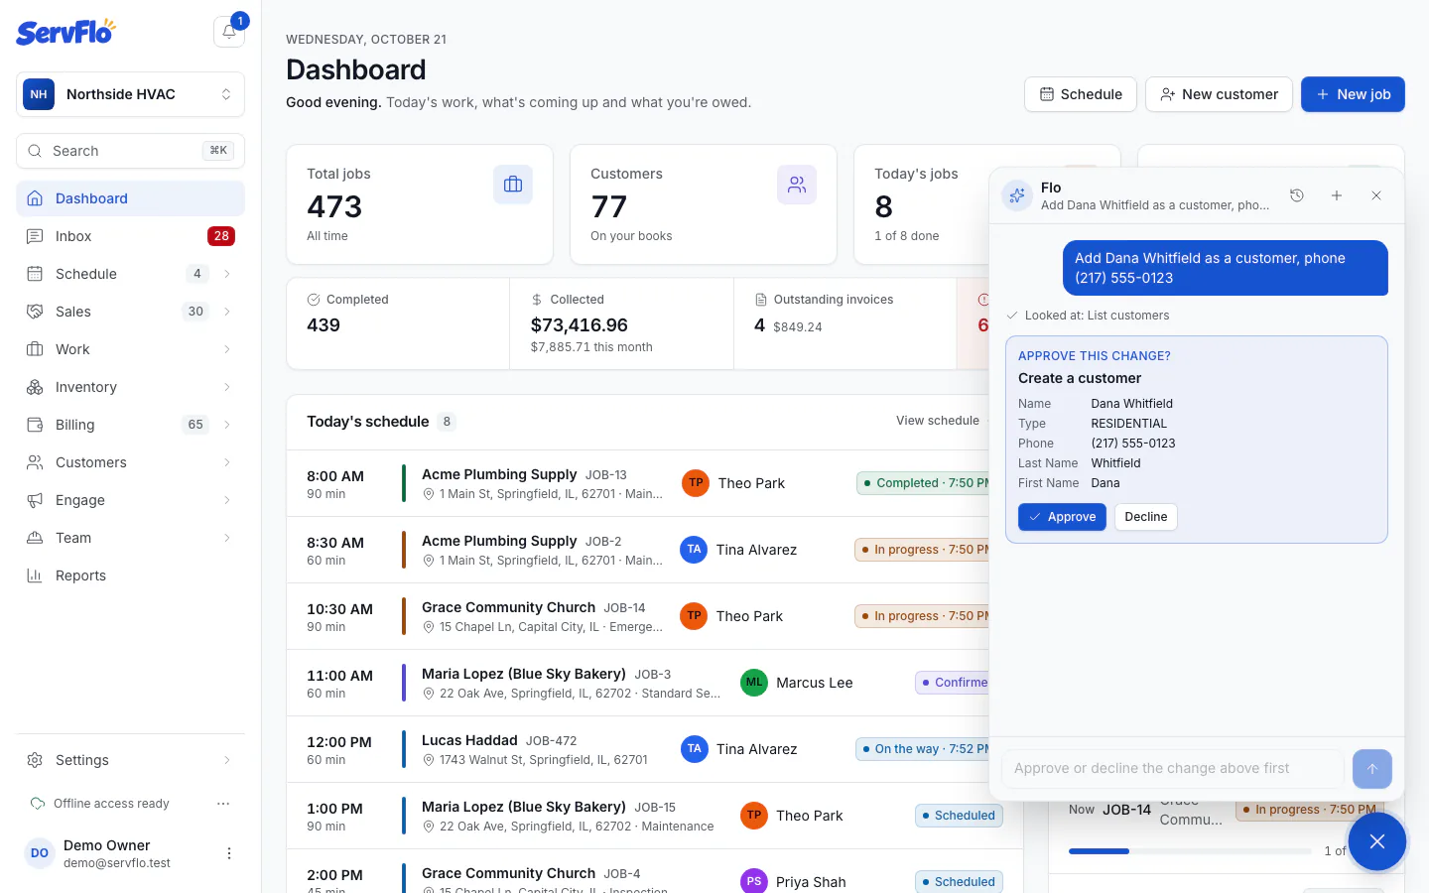Expand the Schedule sidebar section
The image size is (1429, 893).
click(x=227, y=274)
